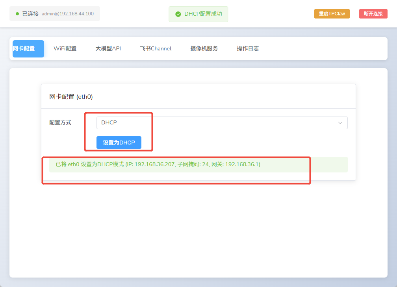
Task: Click the 已将 eth0 设置为DHCP模式 result text
Action: coord(90,164)
